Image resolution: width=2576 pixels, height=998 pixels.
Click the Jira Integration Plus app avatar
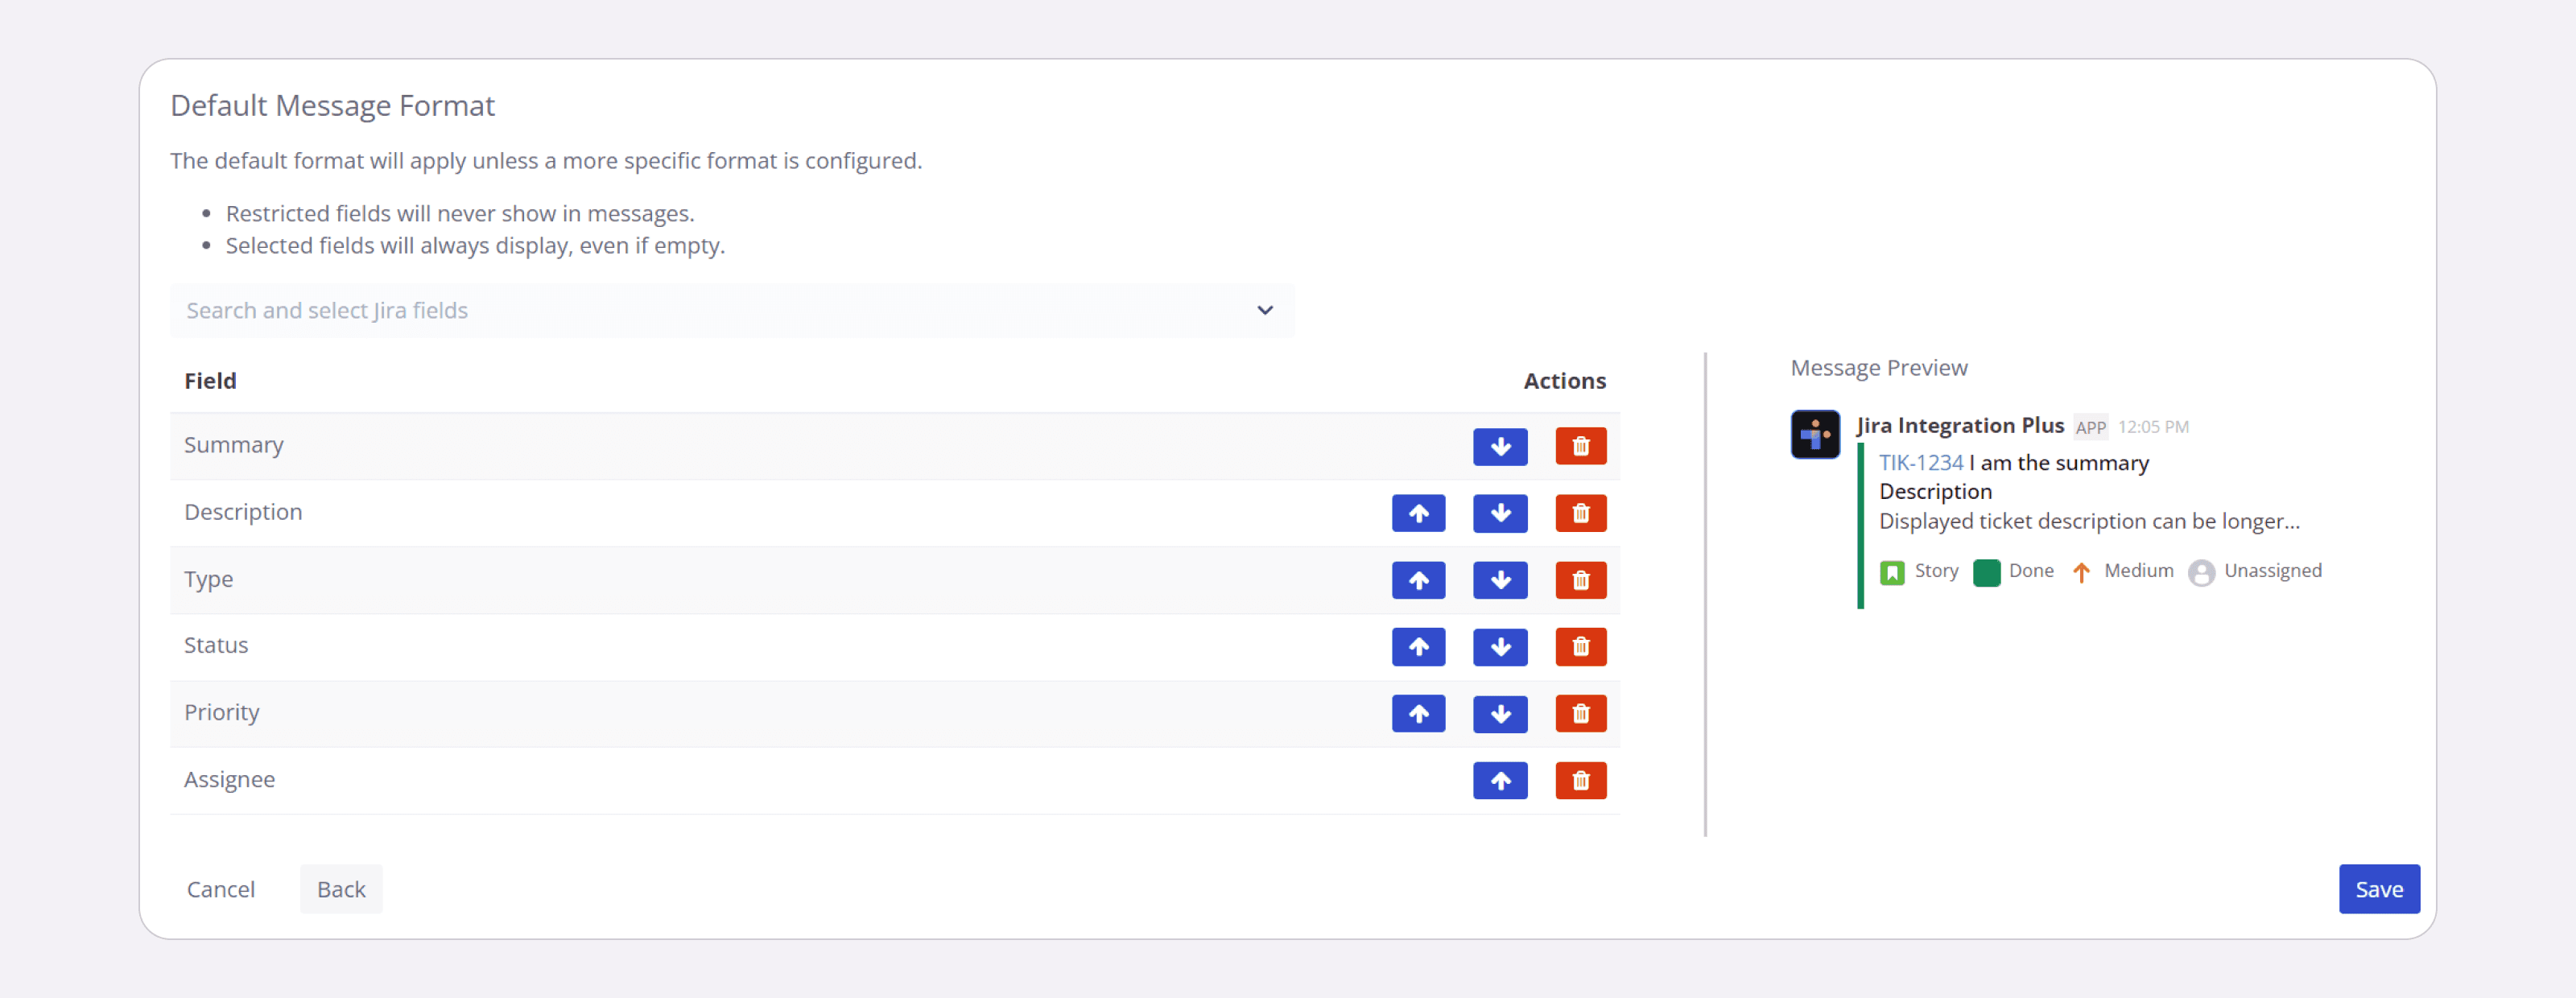pos(1815,434)
